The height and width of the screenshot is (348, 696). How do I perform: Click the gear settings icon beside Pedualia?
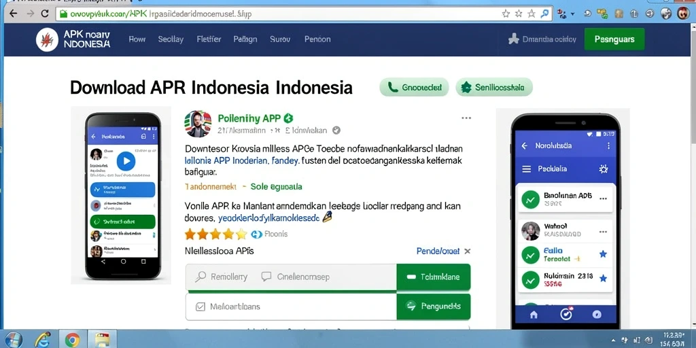pos(604,169)
